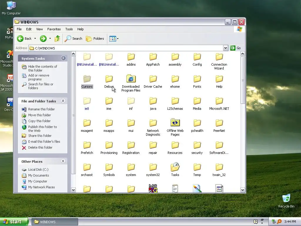Select the Symbols folder
This screenshot has height=226, width=301.
pyautogui.click(x=109, y=170)
